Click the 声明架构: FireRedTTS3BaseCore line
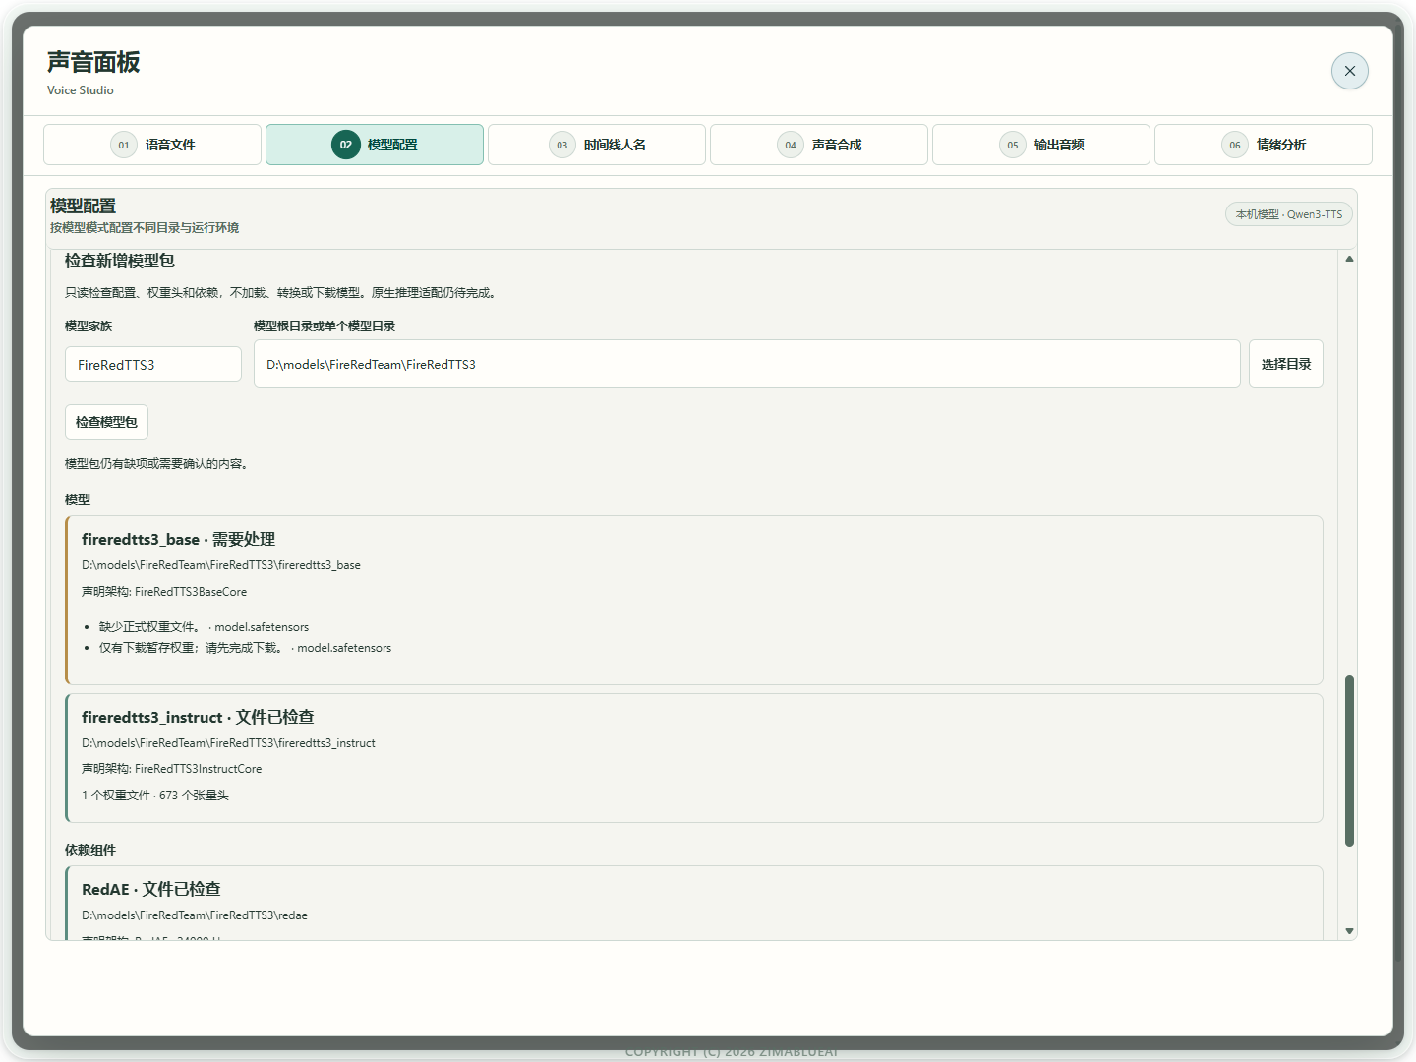Viewport: 1416px width, 1062px height. click(164, 592)
